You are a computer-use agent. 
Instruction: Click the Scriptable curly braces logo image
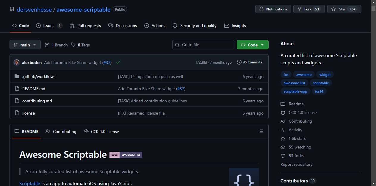[244, 177]
